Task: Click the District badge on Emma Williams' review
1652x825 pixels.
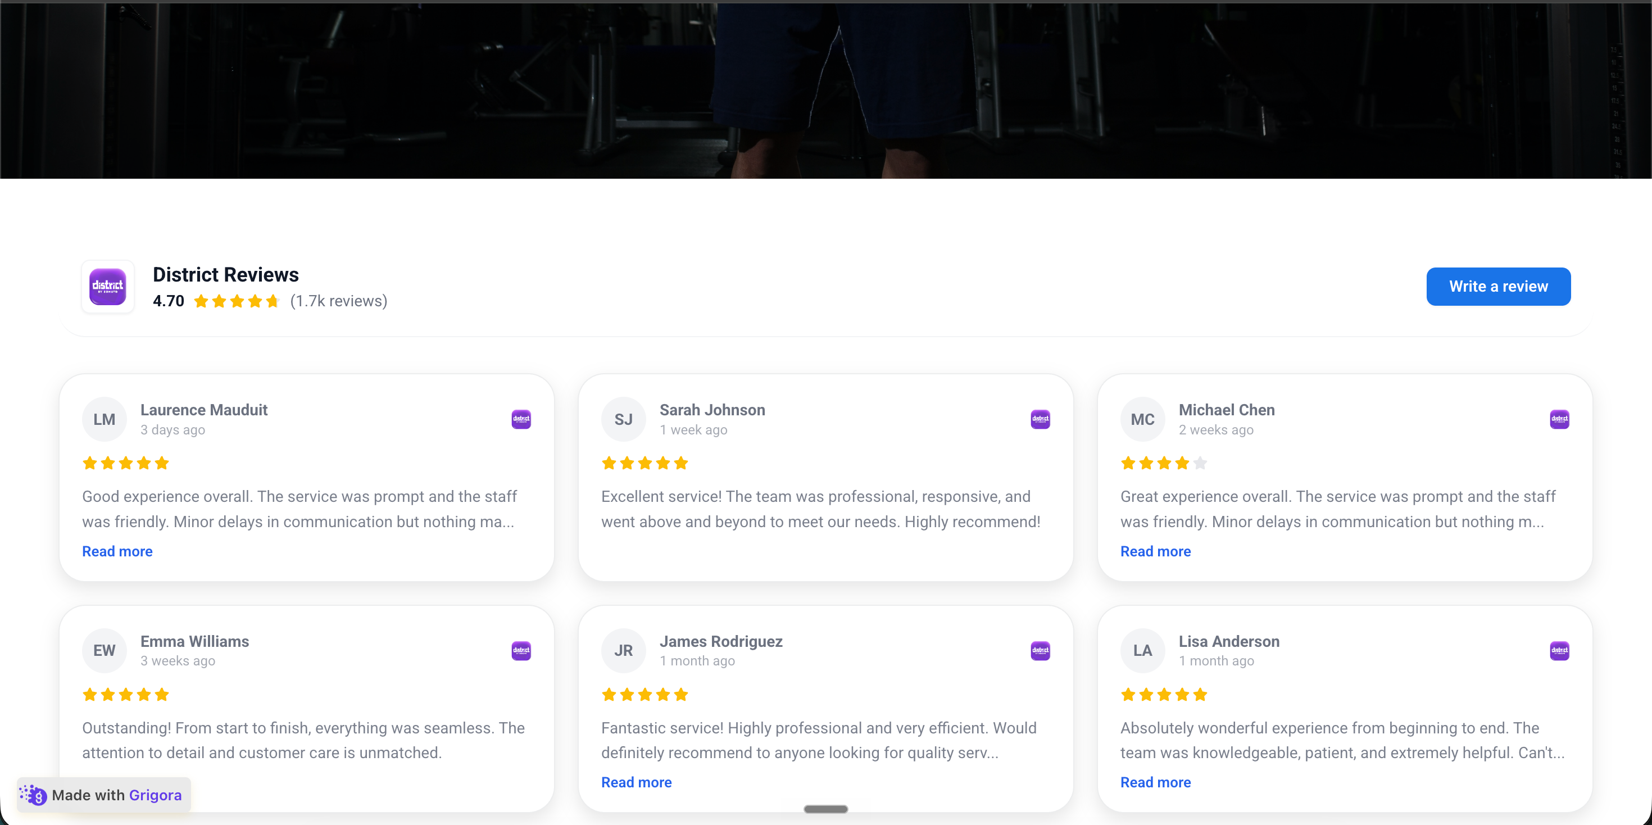Action: (521, 651)
